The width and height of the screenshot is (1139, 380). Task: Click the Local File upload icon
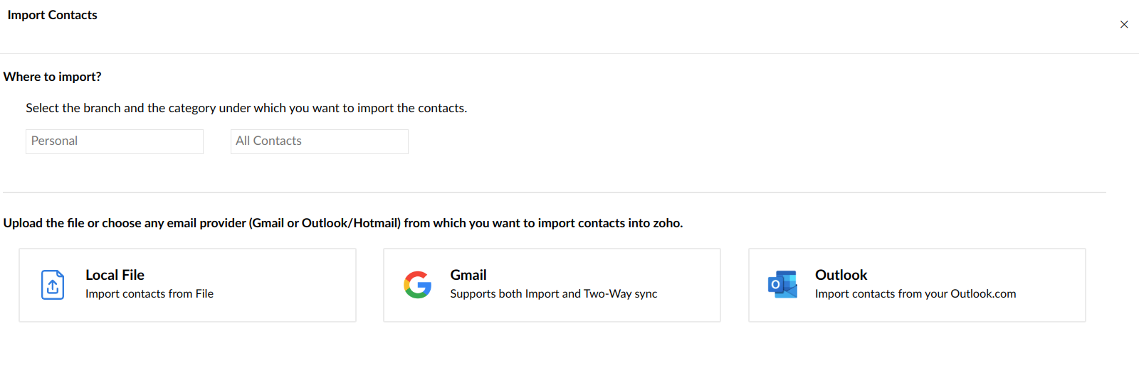[53, 285]
